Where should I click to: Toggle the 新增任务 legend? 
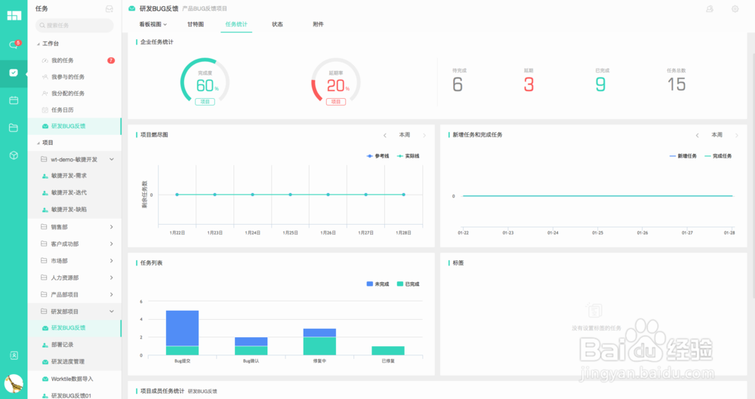pos(683,156)
